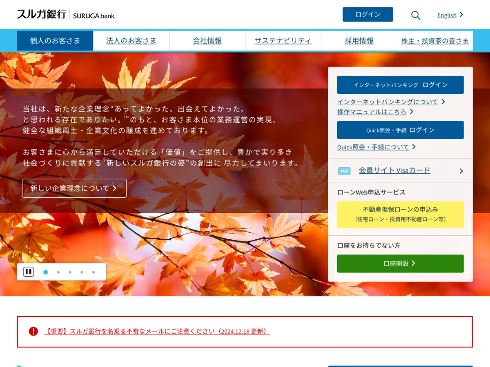490x367 pixels.
Task: Open インターネットバンキングについて link
Action: pyautogui.click(x=388, y=102)
